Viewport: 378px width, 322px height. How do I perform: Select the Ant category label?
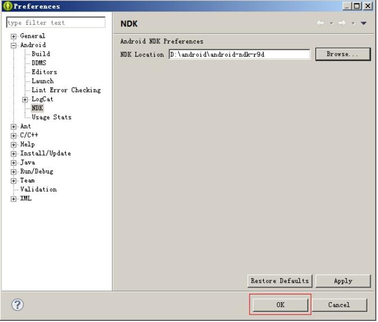tap(25, 127)
